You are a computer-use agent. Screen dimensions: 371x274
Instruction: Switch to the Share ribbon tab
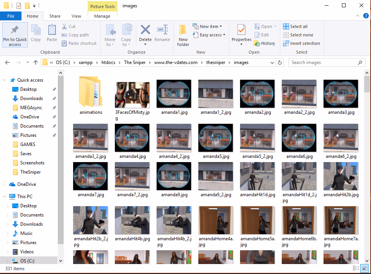pyautogui.click(x=55, y=16)
